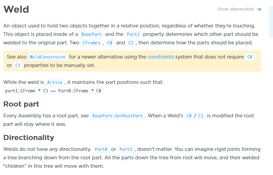The width and height of the screenshot is (273, 175).
Task: Open the BasePart reference link
Action: (92, 34)
